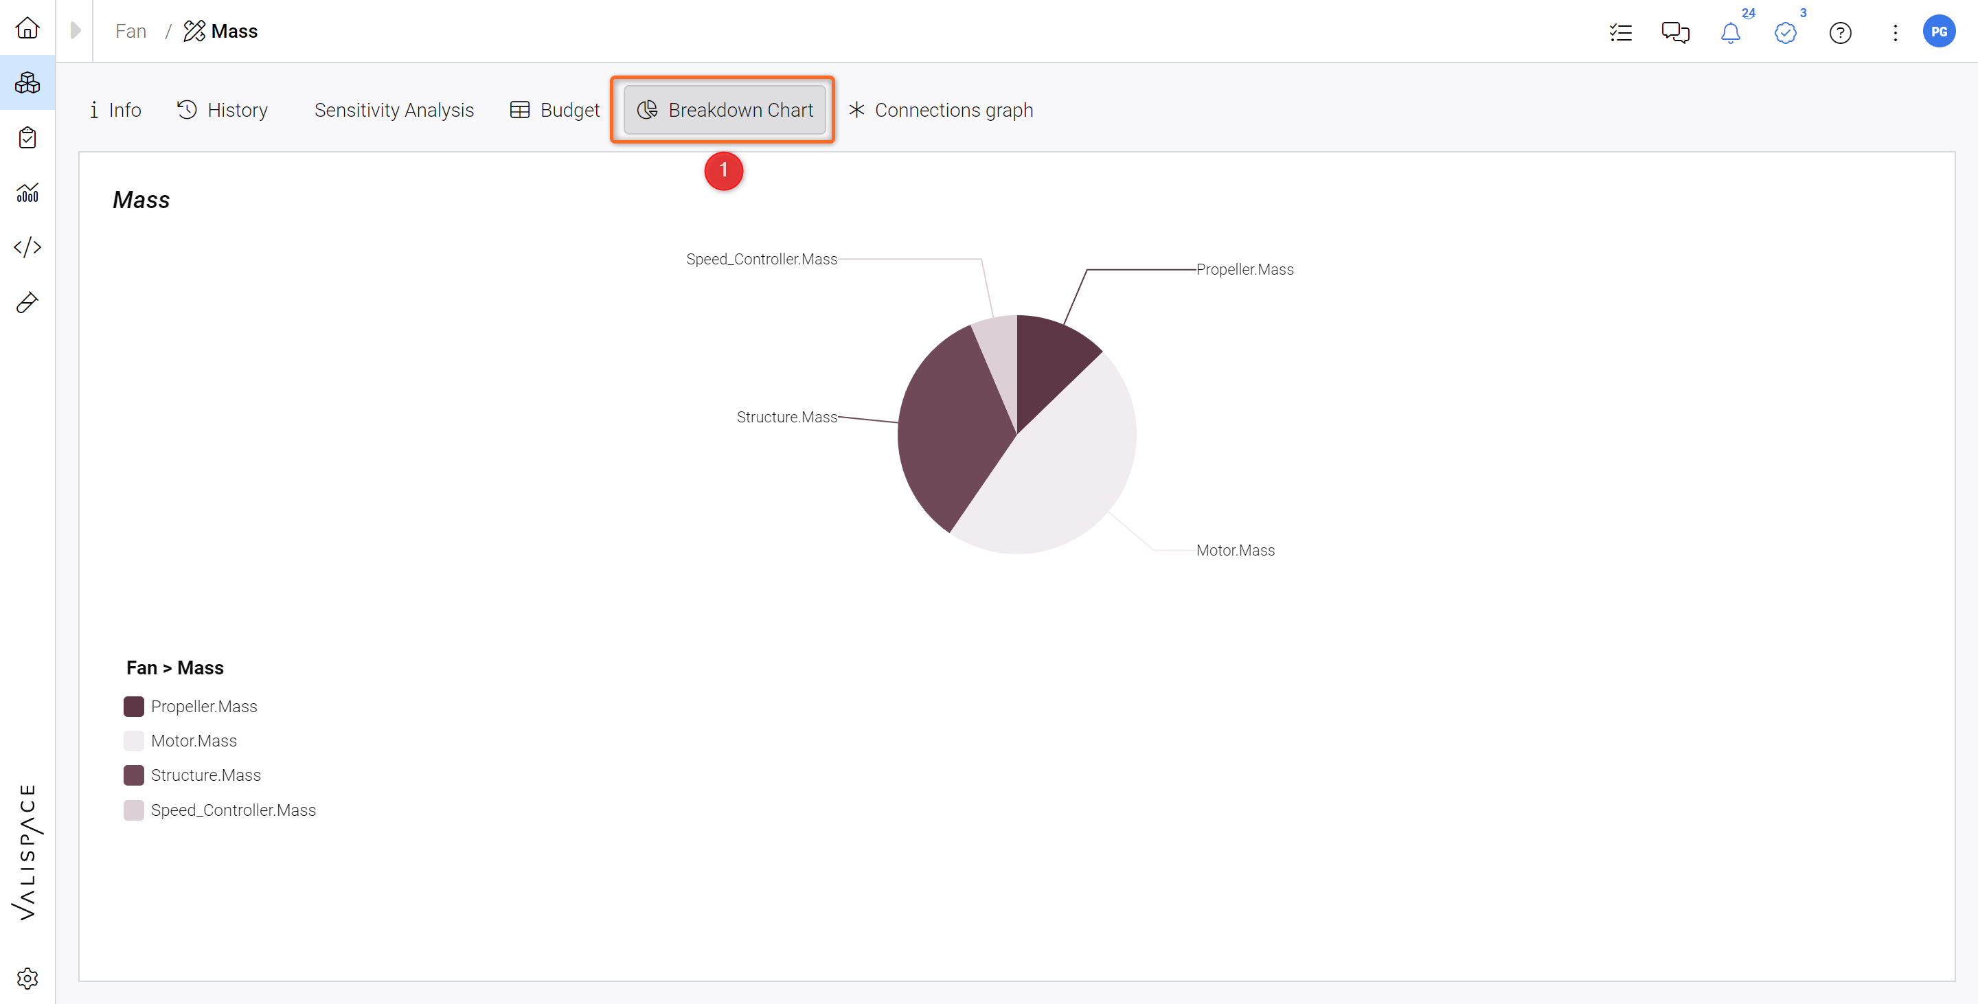The height and width of the screenshot is (1004, 1978).
Task: Open the analysis charts module in sidebar
Action: [27, 193]
